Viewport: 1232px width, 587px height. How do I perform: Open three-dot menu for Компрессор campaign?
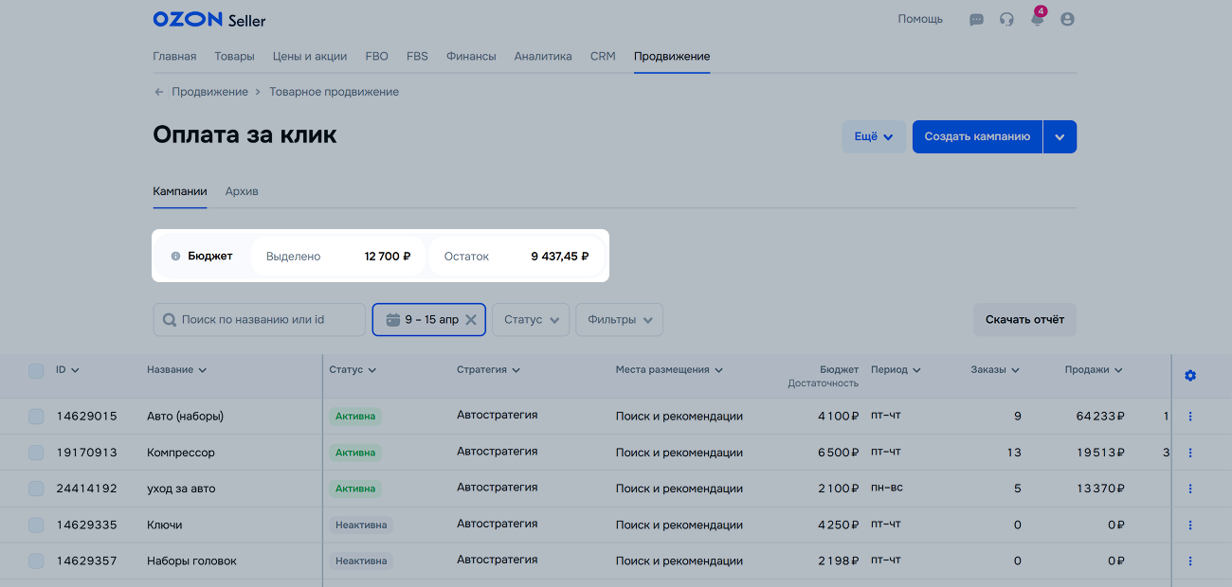point(1190,453)
